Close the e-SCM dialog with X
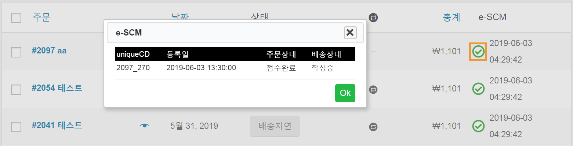 click(350, 33)
